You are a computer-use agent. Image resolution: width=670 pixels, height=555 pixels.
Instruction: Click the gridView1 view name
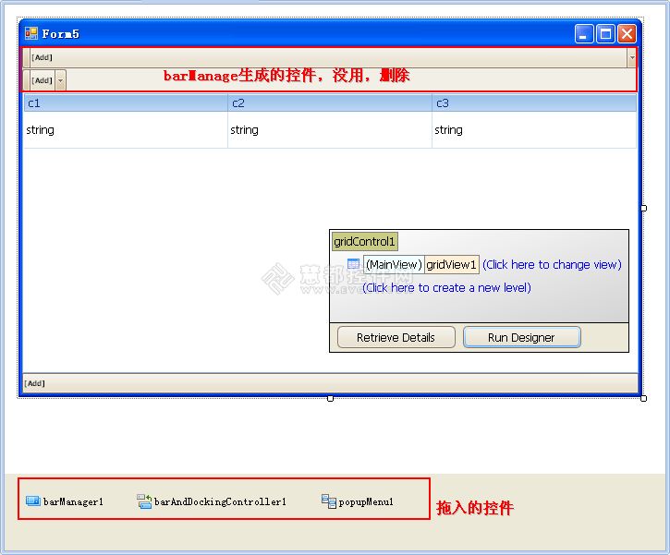(x=451, y=265)
